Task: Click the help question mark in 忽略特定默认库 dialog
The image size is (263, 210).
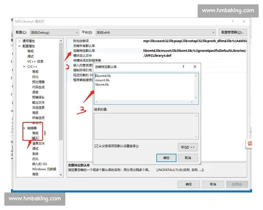Action: (x=183, y=67)
